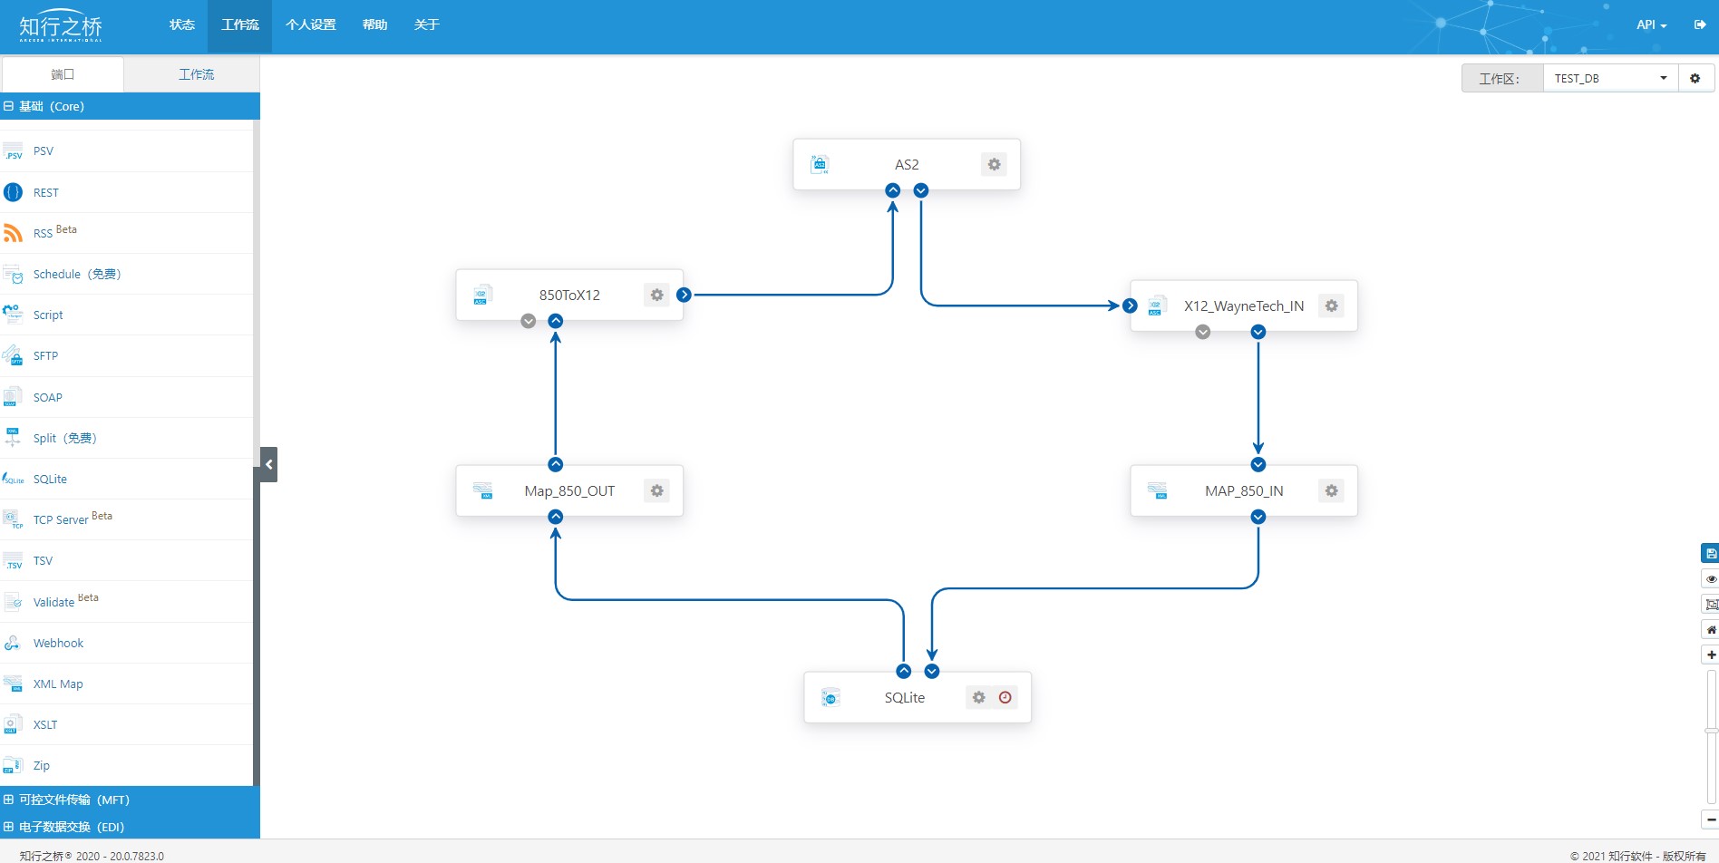Screen dimensions: 1719x863
Task: Switch to the 工作流 sidebar tab
Action: tap(196, 74)
